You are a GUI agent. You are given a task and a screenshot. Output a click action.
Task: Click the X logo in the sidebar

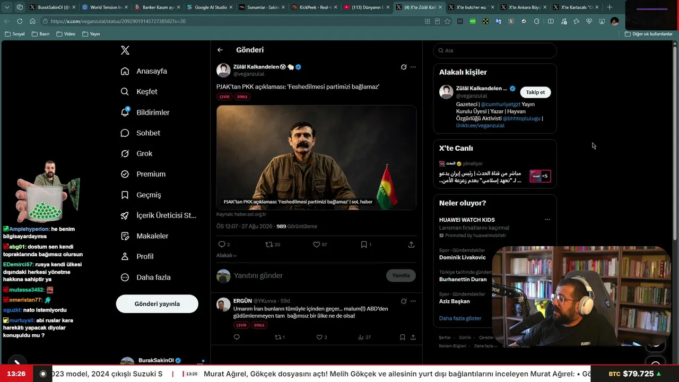pyautogui.click(x=125, y=50)
